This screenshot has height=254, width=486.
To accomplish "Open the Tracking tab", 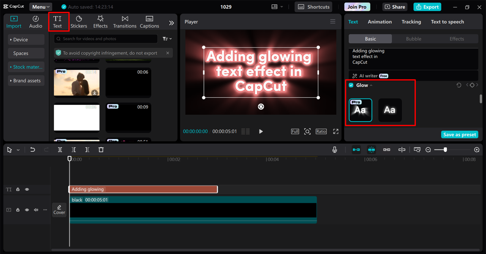I will coord(411,22).
